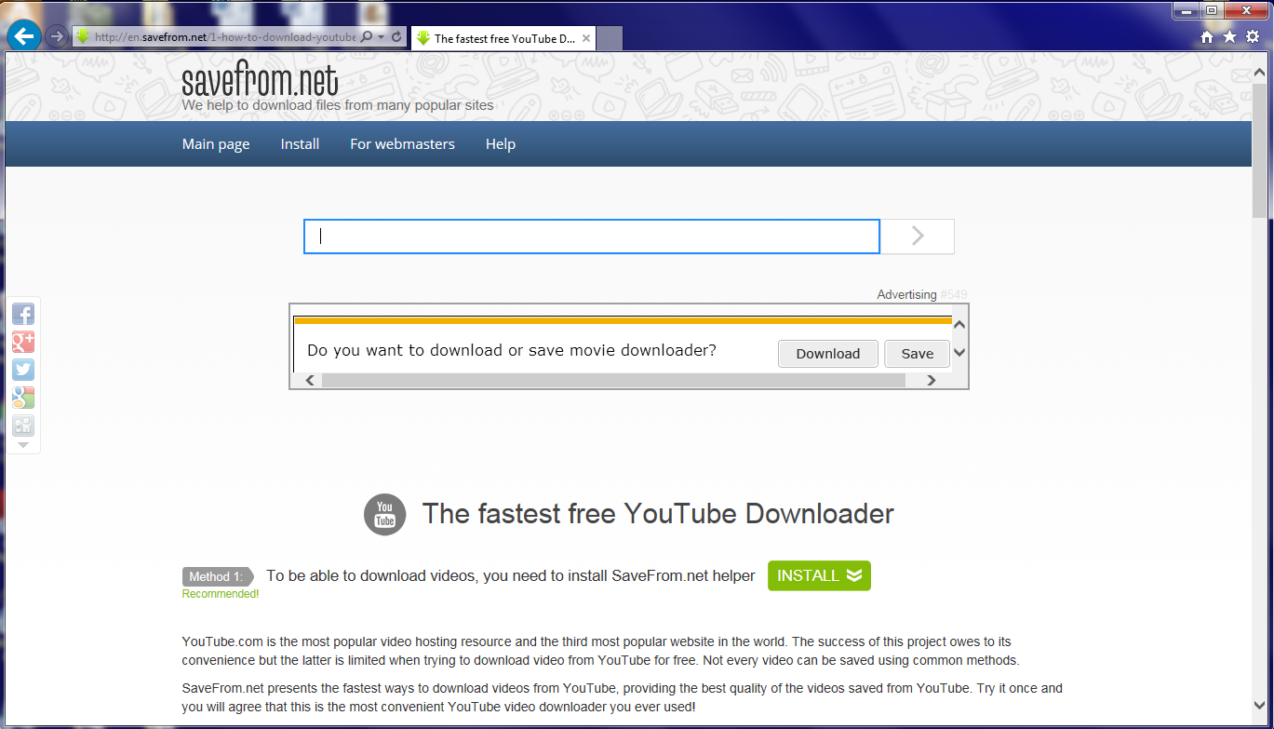1274x729 pixels.
Task: Click the site favicon in the address bar
Action: pyautogui.click(x=82, y=37)
